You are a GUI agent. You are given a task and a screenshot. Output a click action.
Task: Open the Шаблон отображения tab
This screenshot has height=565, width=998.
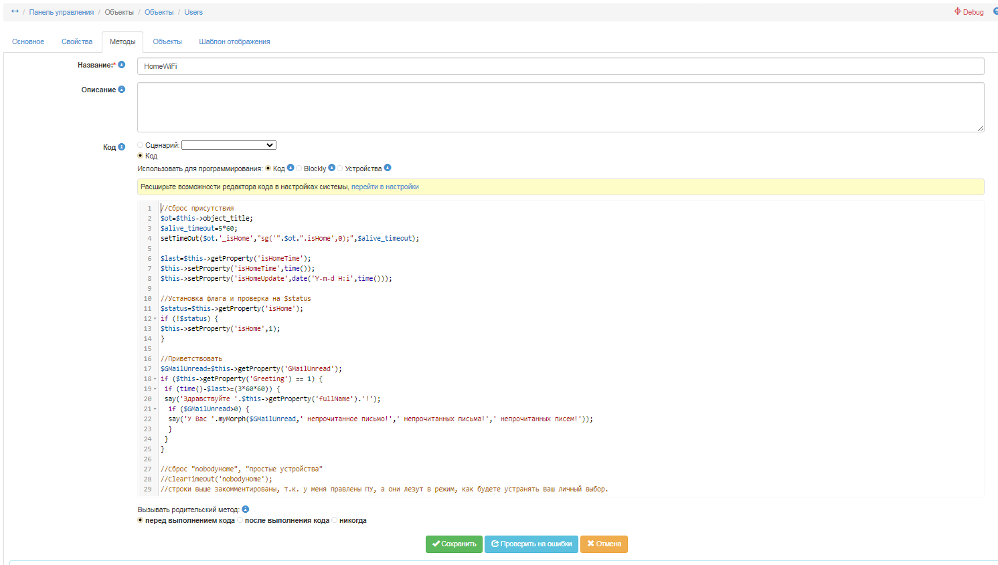click(x=234, y=41)
